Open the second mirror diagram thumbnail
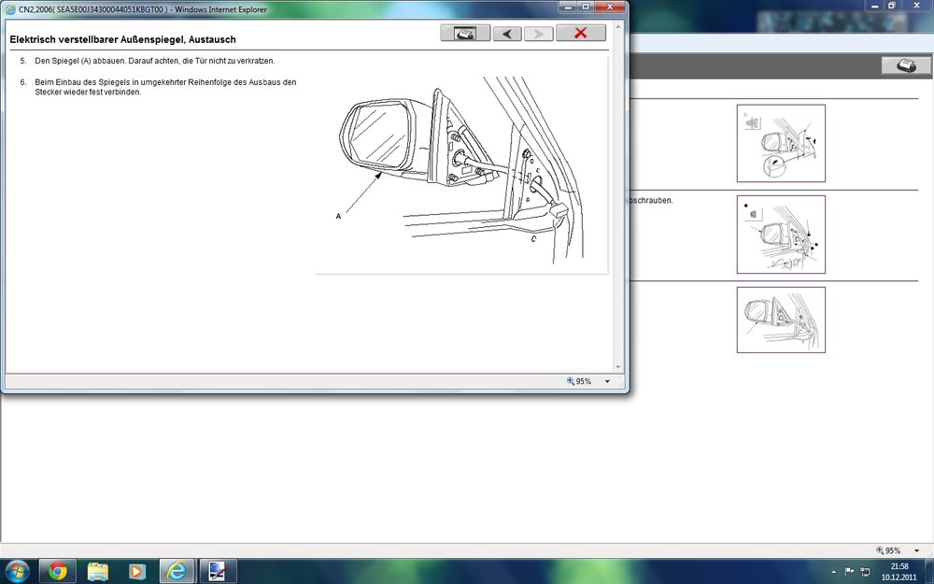934x584 pixels. coord(781,235)
